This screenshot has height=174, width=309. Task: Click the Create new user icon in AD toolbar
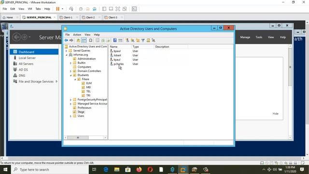[x=127, y=40]
